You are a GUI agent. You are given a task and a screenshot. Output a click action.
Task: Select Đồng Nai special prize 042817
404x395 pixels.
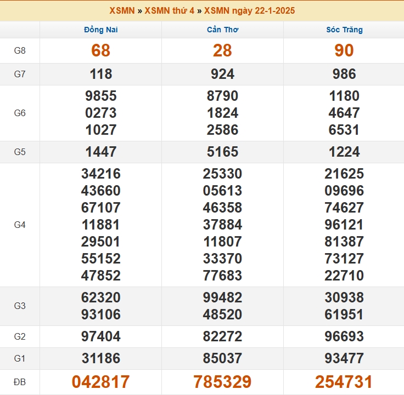(101, 382)
